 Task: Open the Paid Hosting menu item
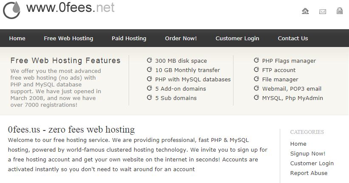coord(129,38)
